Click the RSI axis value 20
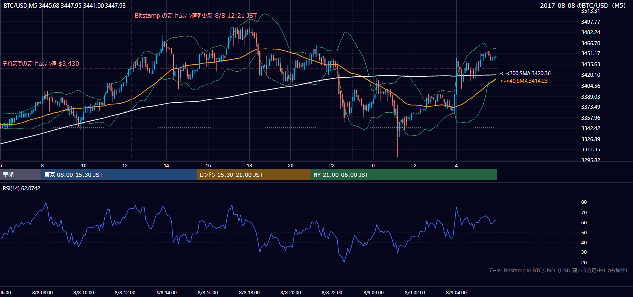Image resolution: width=633 pixels, height=297 pixels. click(584, 262)
